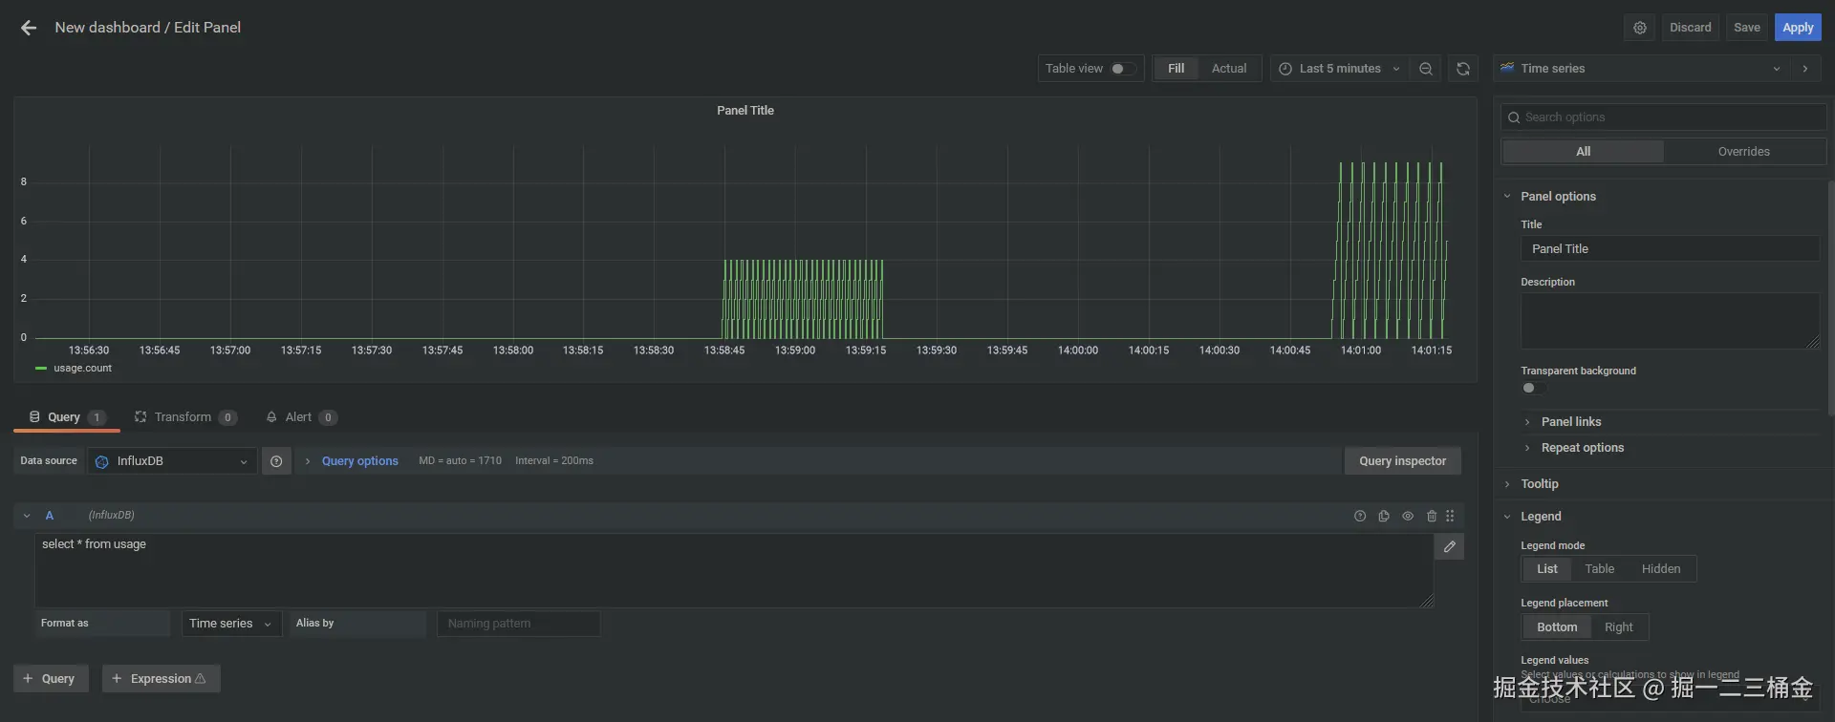The image size is (1835, 722).
Task: Click the Description text area
Action: point(1670,321)
